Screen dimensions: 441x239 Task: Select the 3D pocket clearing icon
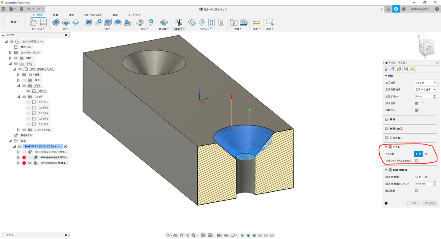click(98, 23)
